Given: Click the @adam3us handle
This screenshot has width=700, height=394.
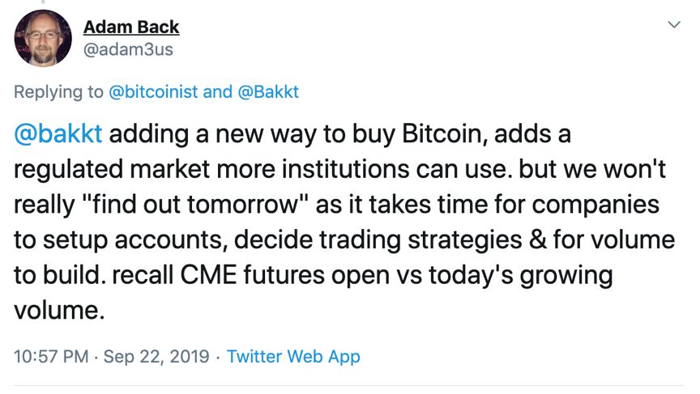Looking at the screenshot, I should [128, 50].
